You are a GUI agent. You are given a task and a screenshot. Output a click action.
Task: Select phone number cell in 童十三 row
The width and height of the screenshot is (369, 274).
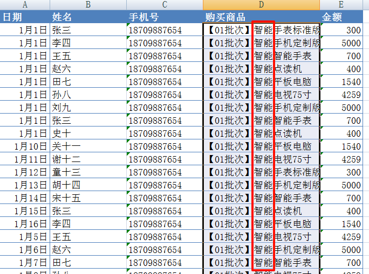(165, 172)
